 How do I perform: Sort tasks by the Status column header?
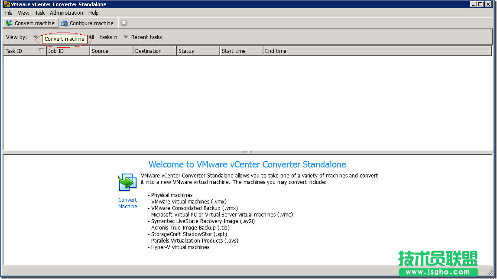pyautogui.click(x=198, y=51)
